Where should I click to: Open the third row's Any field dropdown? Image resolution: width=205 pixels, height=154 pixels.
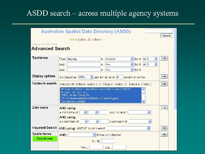tap(119, 70)
